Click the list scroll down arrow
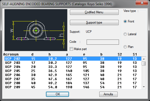Image resolution: width=150 pixels, height=101 pixels. [x=144, y=87]
